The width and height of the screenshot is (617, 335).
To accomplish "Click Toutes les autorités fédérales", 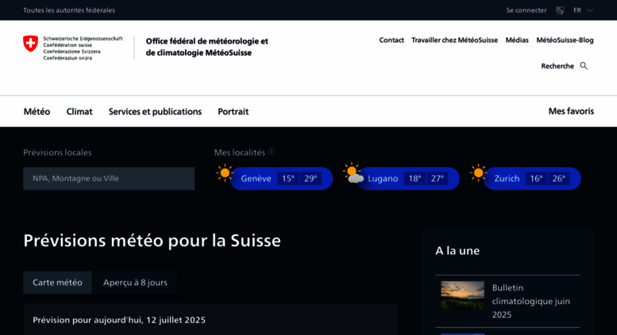I will (69, 10).
